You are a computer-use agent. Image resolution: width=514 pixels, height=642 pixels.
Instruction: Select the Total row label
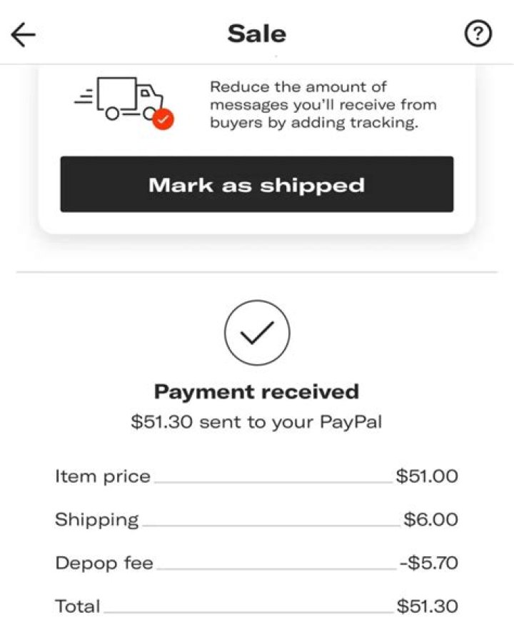(78, 606)
